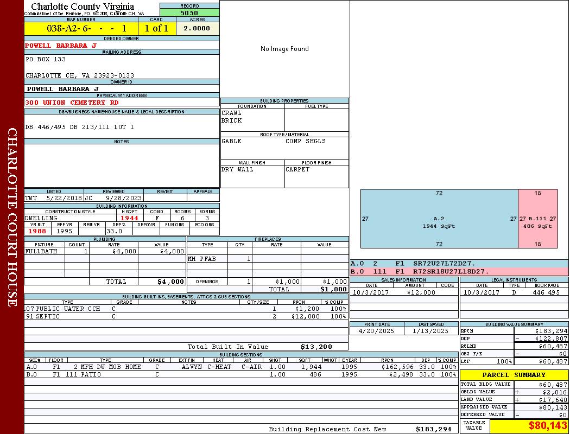Click the yellow PARCEL SUMMARY header
570x434 pixels.
(x=514, y=375)
